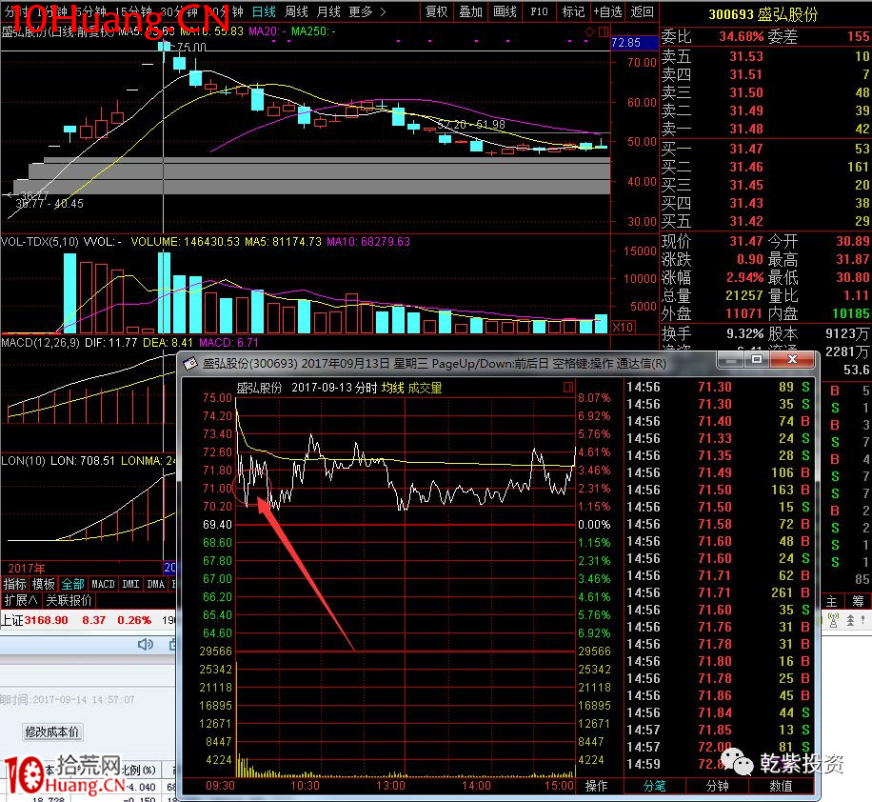Click the 主 tab in right panel
Screen dimensions: 872x802
coord(831,601)
